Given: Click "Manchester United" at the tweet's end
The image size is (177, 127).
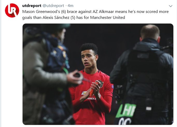Looking at the screenshot, I should tap(108, 18).
